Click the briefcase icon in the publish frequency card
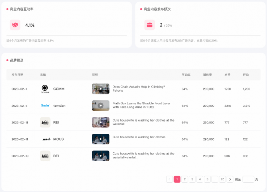267x192 pixels. [150, 25]
